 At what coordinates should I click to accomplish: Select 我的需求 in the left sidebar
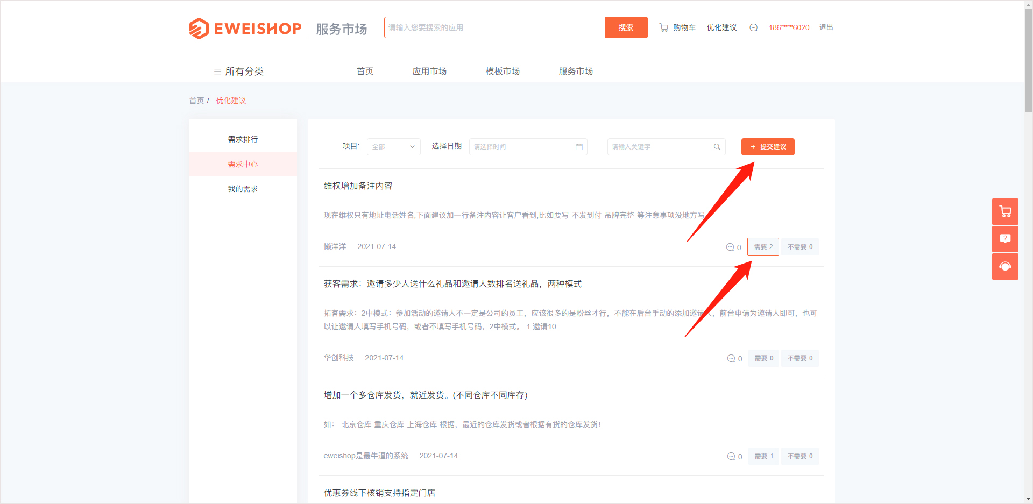pyautogui.click(x=243, y=189)
